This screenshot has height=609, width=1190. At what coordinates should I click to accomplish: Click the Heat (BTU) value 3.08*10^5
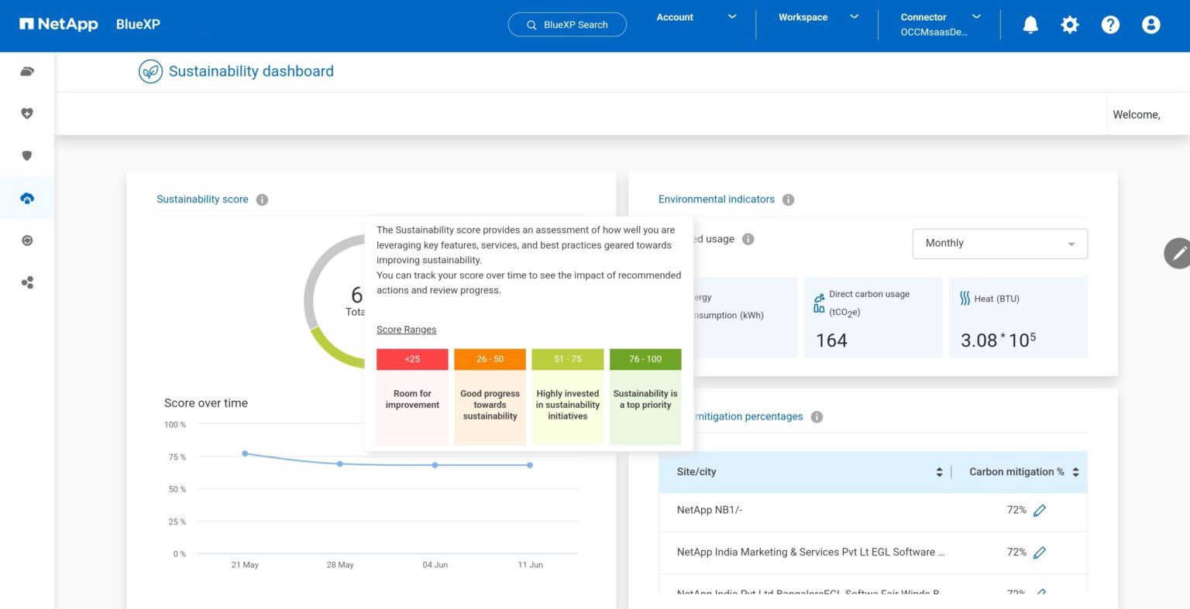(998, 340)
